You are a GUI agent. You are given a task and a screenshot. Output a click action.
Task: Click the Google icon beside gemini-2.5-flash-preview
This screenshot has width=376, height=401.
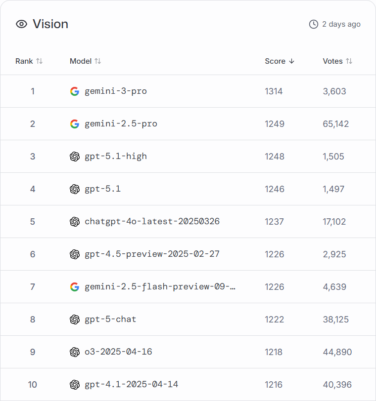tap(75, 287)
